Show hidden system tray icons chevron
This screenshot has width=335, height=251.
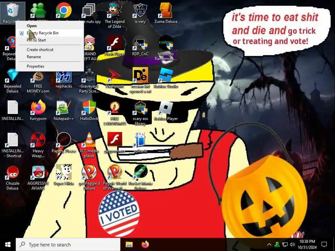tap(269, 244)
